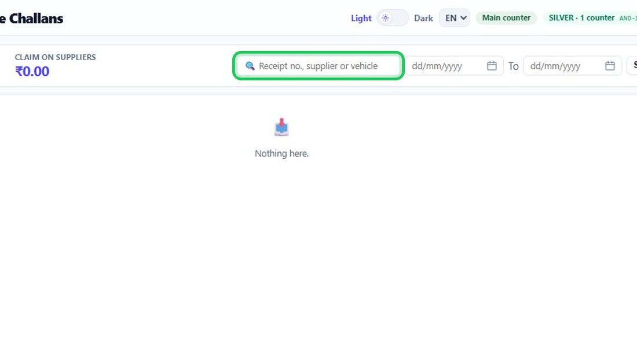Click the To label between date fields
Screen dimensions: 637x357
(514, 66)
